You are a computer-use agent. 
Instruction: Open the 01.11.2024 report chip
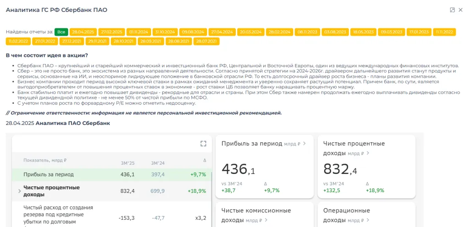(139, 32)
